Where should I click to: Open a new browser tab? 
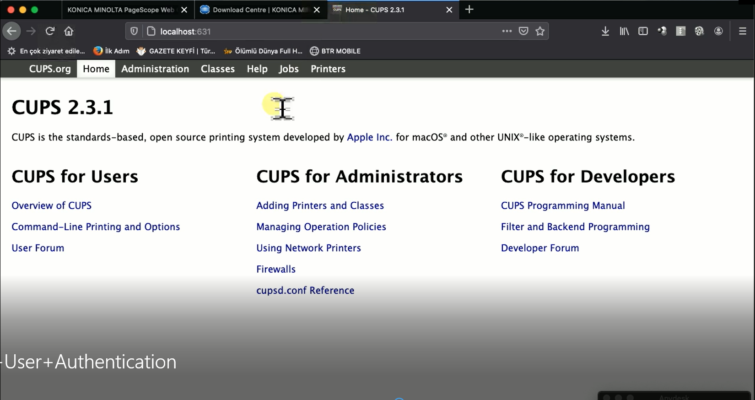point(469,10)
